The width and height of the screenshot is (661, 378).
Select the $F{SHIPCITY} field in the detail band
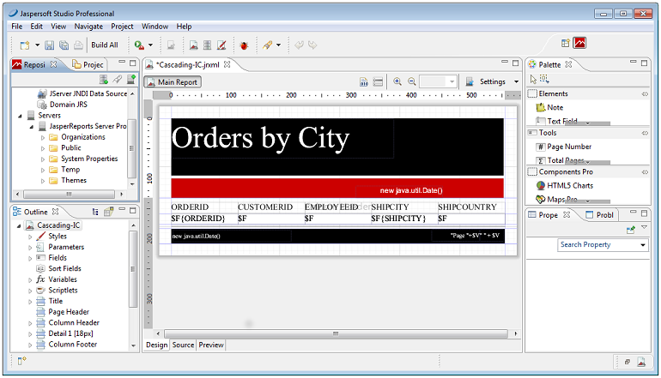tap(398, 219)
